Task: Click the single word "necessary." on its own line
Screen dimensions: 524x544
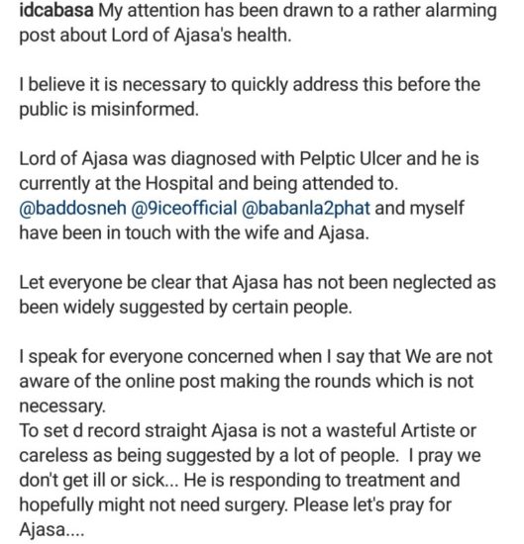Action: click(x=62, y=407)
